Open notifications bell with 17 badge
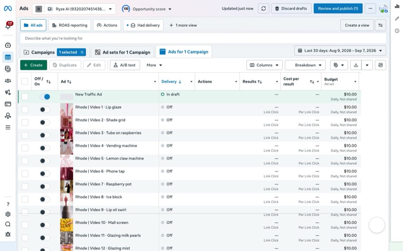Viewport: 403px width, 251px height. [8, 25]
